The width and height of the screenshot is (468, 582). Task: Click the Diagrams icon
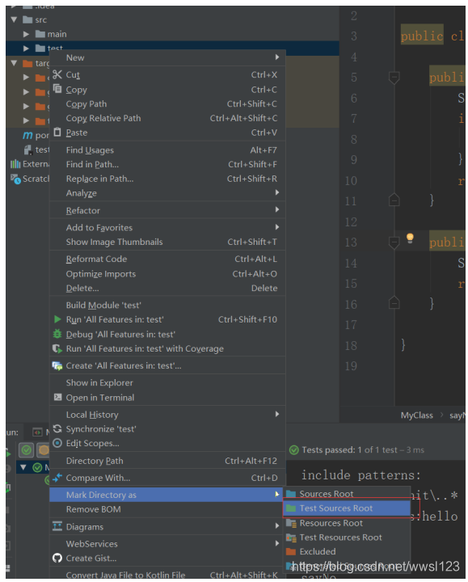click(57, 526)
